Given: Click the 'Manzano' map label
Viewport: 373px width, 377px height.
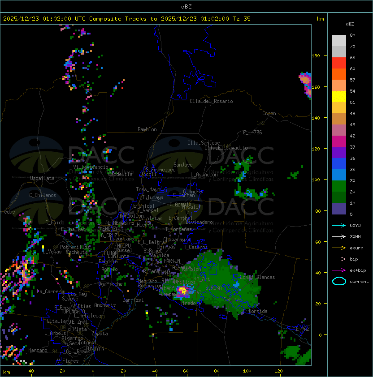Looking at the screenshot, I should (x=38, y=350).
